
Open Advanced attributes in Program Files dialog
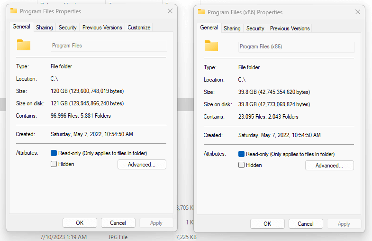pyautogui.click(x=142, y=165)
